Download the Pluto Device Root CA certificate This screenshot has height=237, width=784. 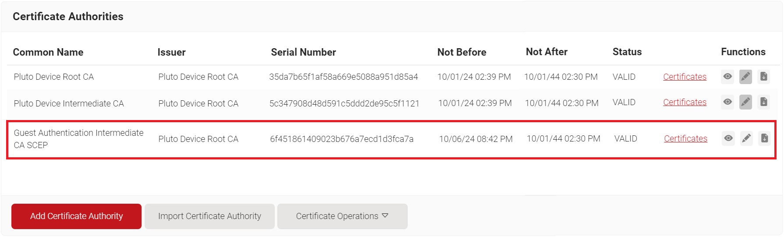pyautogui.click(x=763, y=77)
